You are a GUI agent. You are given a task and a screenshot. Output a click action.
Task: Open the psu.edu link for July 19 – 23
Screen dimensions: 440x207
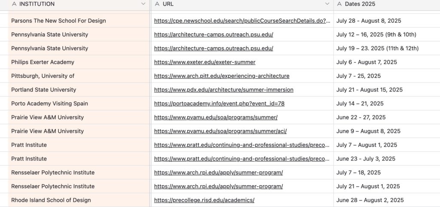tap(214, 48)
